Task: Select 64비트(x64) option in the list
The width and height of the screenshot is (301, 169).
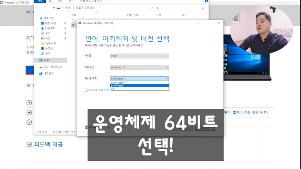Action: coord(139,86)
